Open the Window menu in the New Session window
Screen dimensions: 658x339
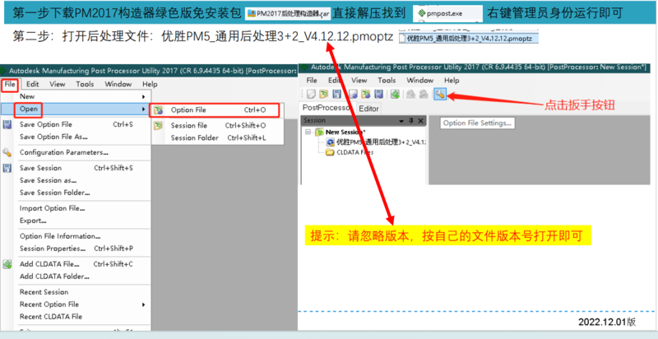pos(419,80)
